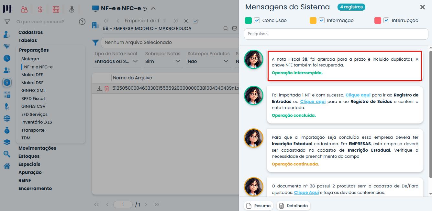Open the Sobrepor Notas dropdown
Screen dimensions: 432x211
click(x=163, y=61)
